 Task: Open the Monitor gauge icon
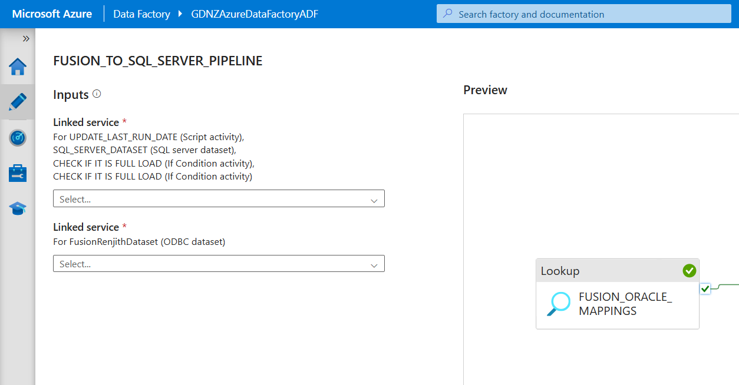(x=18, y=138)
